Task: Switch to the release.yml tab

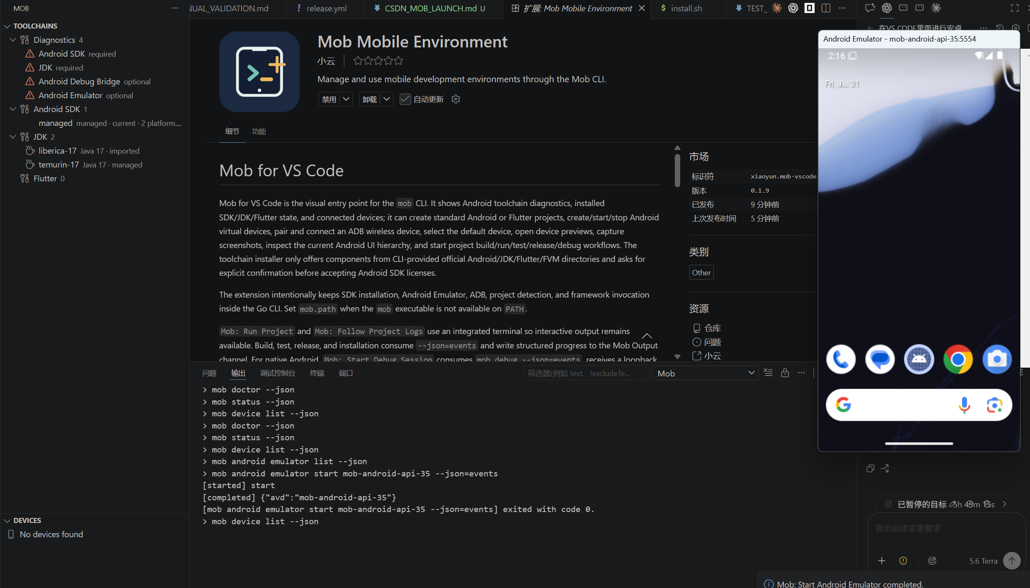Action: (x=326, y=8)
